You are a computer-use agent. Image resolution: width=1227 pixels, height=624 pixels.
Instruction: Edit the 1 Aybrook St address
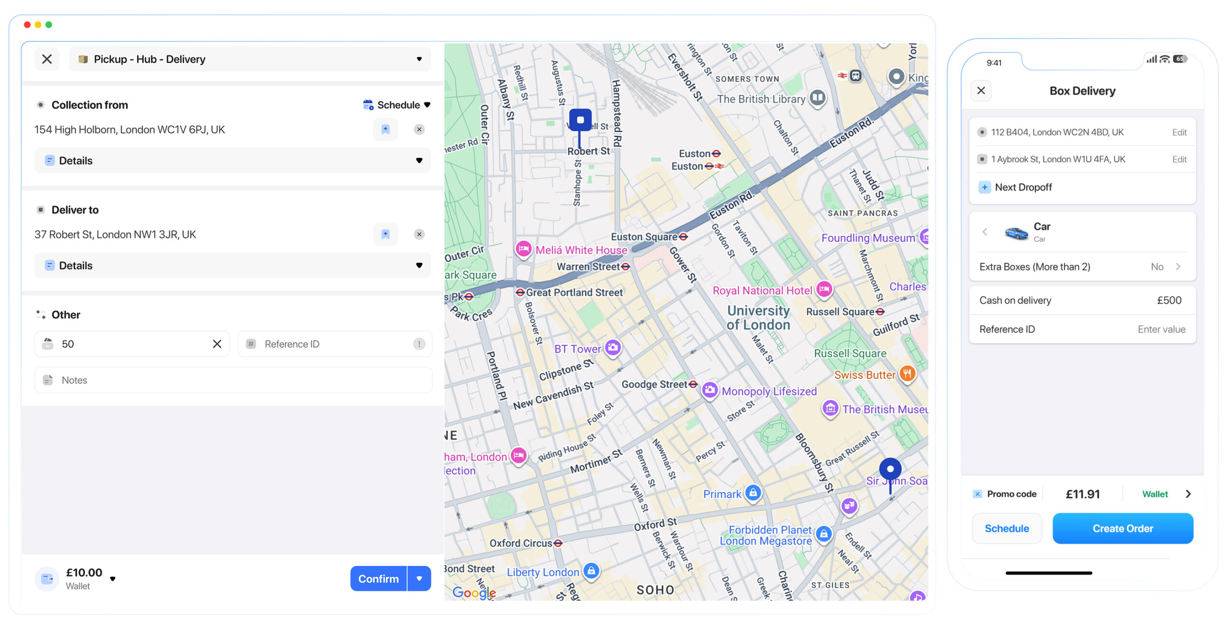1180,159
